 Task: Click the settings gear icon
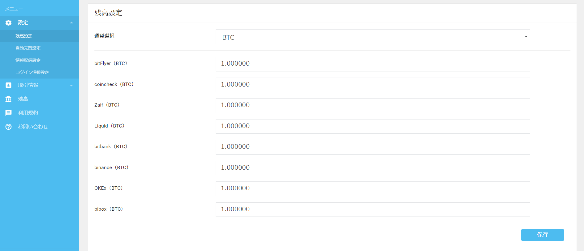(x=9, y=22)
